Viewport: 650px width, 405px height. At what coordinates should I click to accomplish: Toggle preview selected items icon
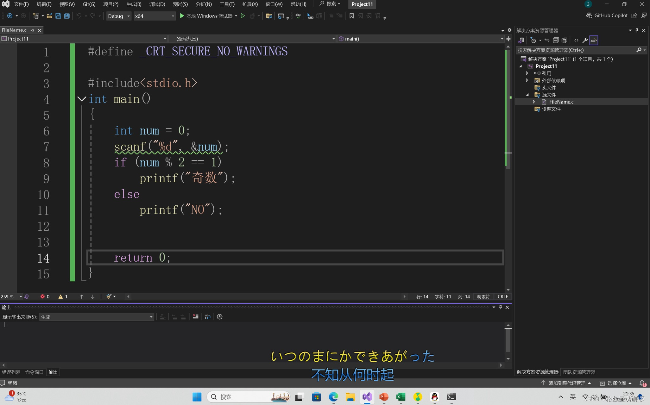click(x=594, y=40)
